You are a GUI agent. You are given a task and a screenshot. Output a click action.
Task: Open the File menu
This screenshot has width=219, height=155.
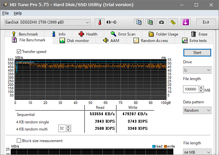(x=6, y=13)
